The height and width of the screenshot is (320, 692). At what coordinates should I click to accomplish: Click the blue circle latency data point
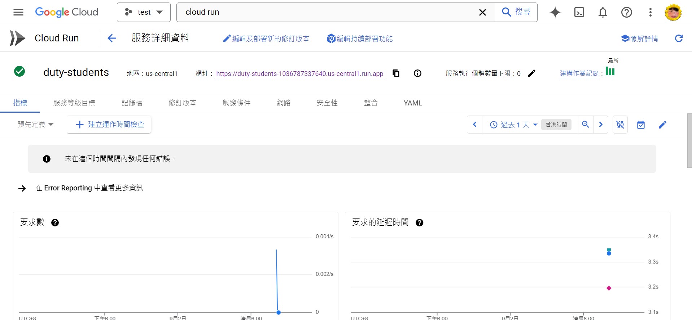[x=609, y=253]
